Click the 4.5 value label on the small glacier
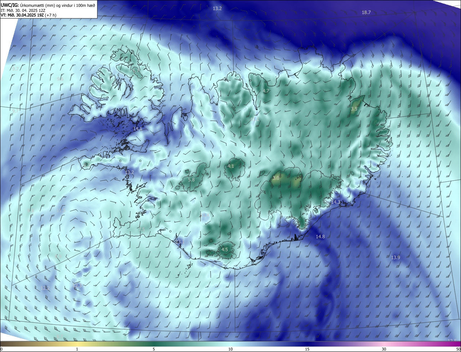Viewport: 461px width, 352px height. point(224,249)
